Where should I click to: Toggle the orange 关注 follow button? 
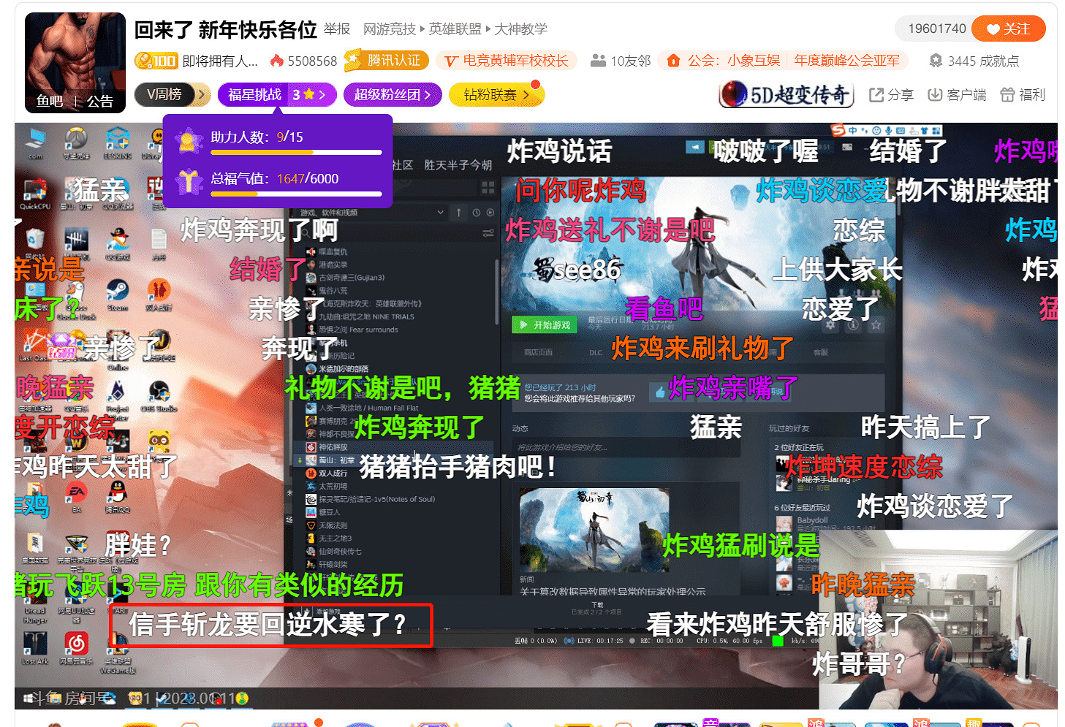click(1009, 29)
